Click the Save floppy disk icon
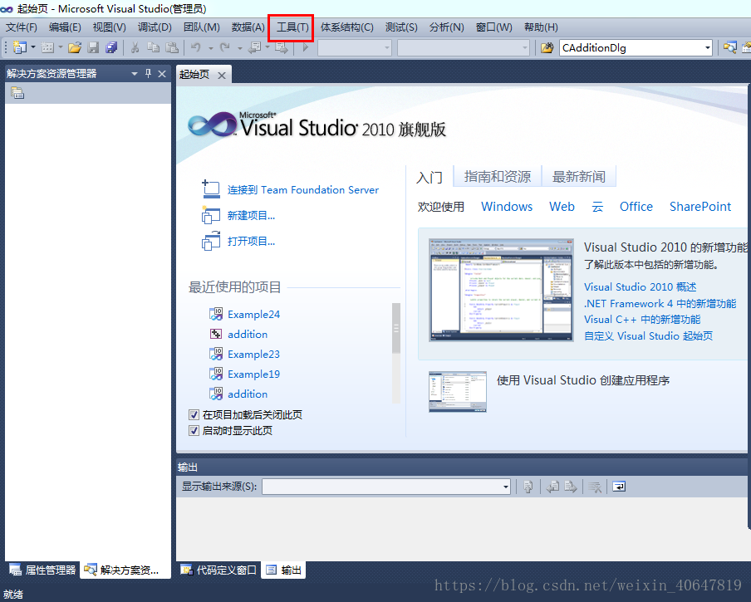This screenshot has width=751, height=602. tap(93, 47)
